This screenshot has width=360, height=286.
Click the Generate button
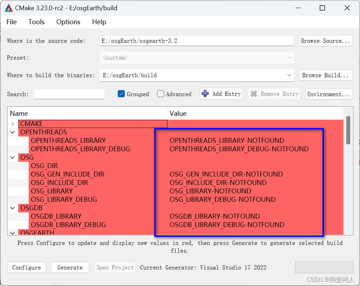pyautogui.click(x=70, y=267)
